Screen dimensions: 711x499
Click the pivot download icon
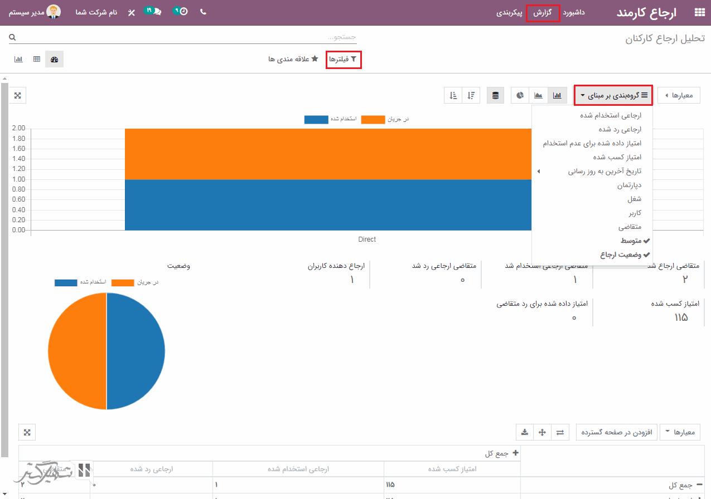[524, 432]
